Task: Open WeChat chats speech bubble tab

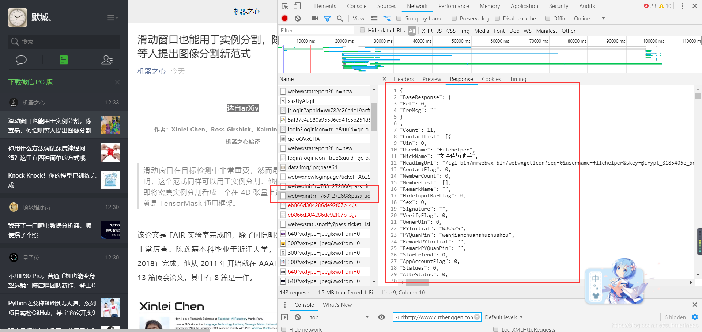Action: [x=21, y=60]
